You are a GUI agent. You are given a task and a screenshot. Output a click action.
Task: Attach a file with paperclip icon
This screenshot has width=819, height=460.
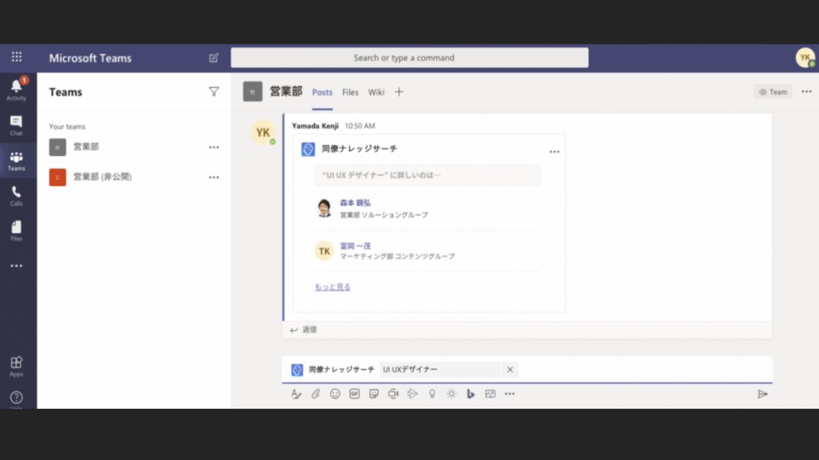(x=315, y=394)
